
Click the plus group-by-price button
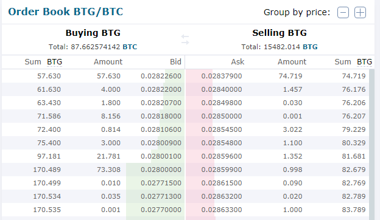[x=360, y=13]
